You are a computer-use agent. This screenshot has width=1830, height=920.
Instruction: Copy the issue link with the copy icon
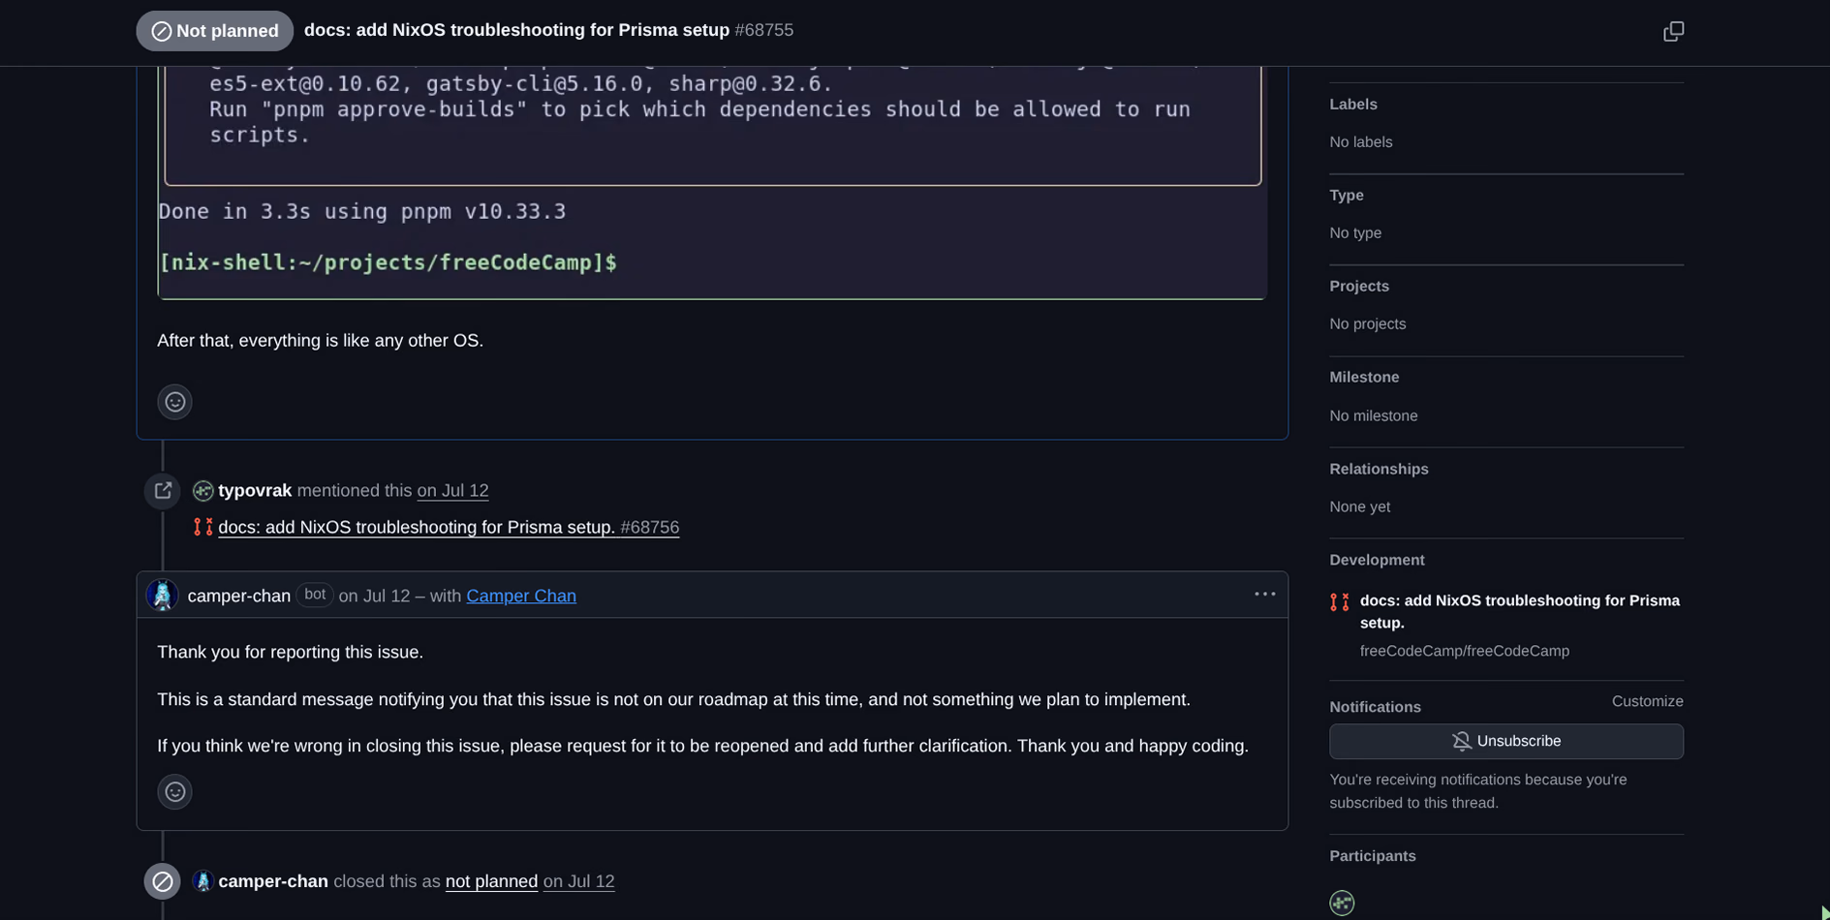[x=1673, y=31]
